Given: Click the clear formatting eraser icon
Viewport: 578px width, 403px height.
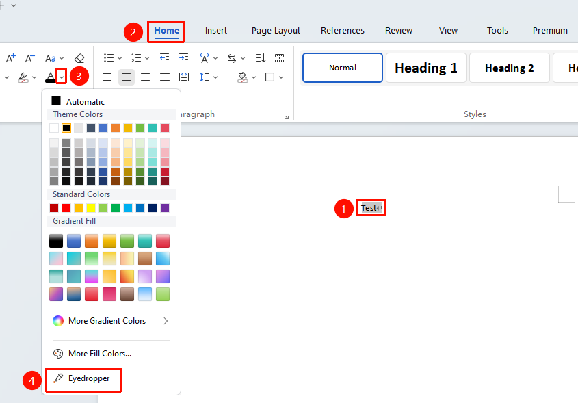Looking at the screenshot, I should pos(79,58).
